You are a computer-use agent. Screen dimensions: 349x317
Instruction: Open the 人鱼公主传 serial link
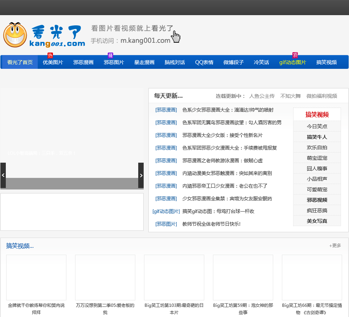(x=262, y=96)
